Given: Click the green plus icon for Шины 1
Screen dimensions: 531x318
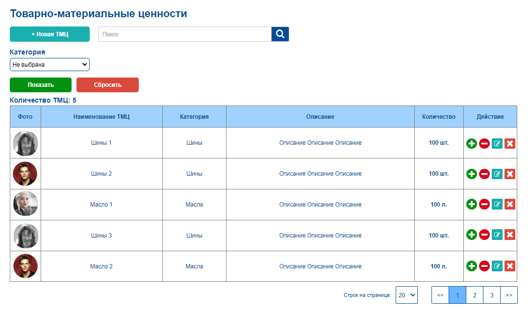Looking at the screenshot, I should click(471, 143).
